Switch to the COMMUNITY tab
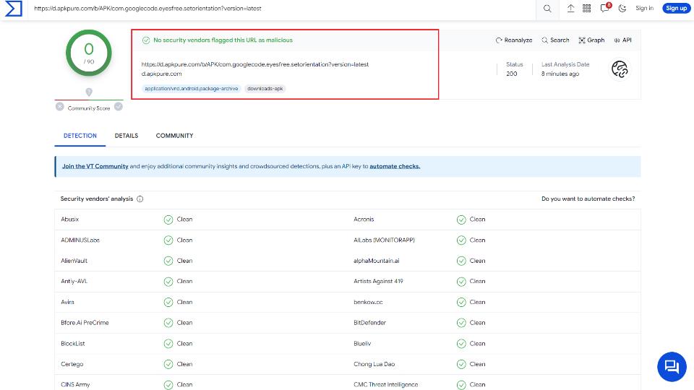 coord(174,136)
